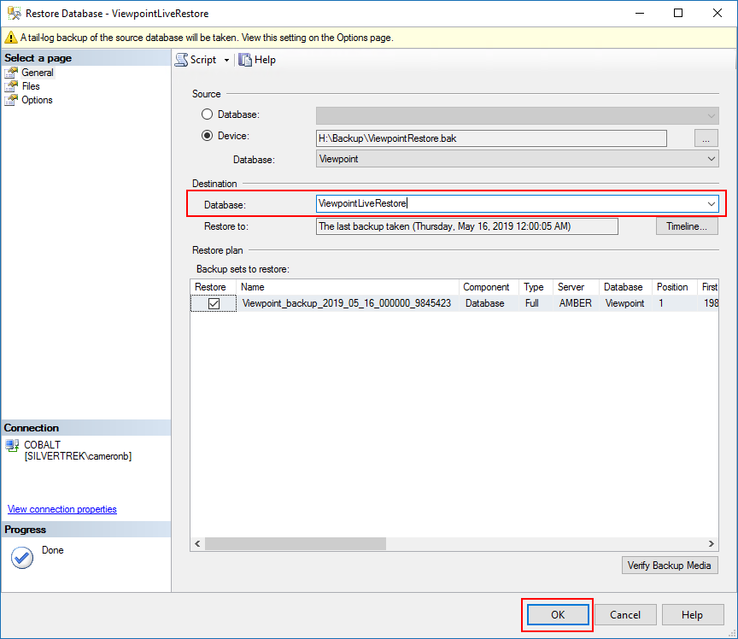Click the Restore column header
The height and width of the screenshot is (639, 738).
[214, 287]
